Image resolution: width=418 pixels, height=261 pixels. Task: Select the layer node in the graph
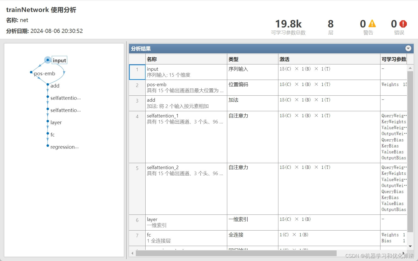(48, 121)
